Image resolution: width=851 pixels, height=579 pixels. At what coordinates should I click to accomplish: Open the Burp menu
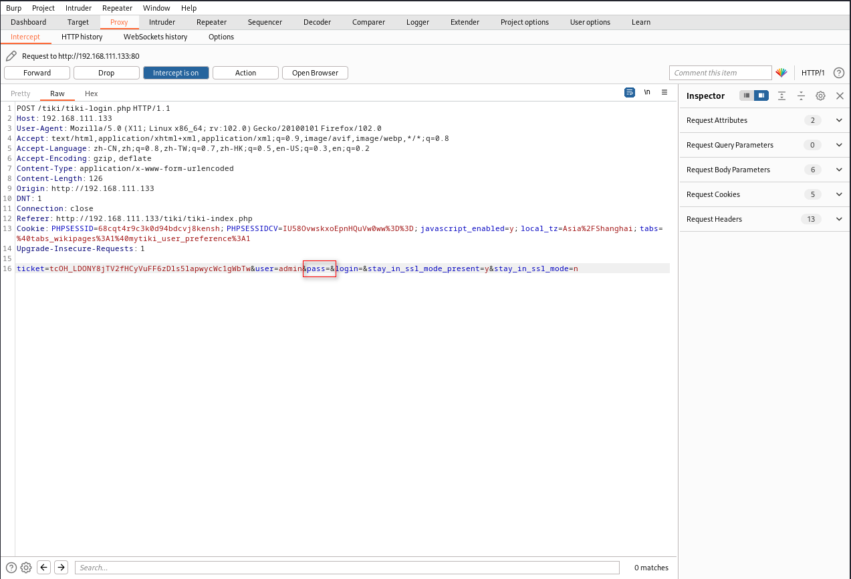point(14,8)
